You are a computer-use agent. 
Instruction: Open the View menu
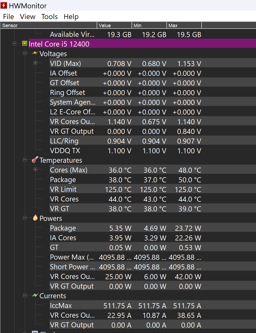click(x=28, y=17)
